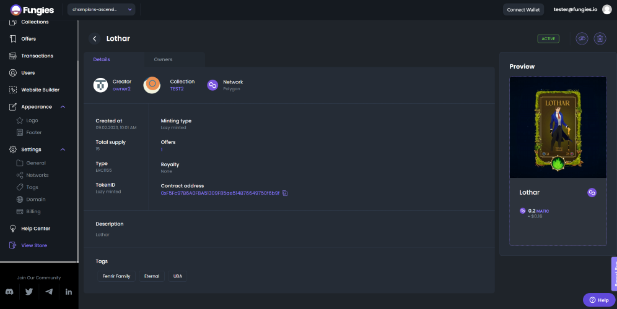617x309 pixels.
Task: Click the ACTIVE status badge
Action: (x=548, y=38)
